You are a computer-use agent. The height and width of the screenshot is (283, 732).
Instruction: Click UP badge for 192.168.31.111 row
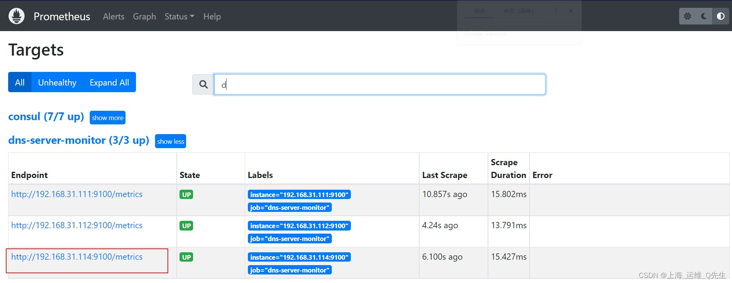[x=186, y=195]
